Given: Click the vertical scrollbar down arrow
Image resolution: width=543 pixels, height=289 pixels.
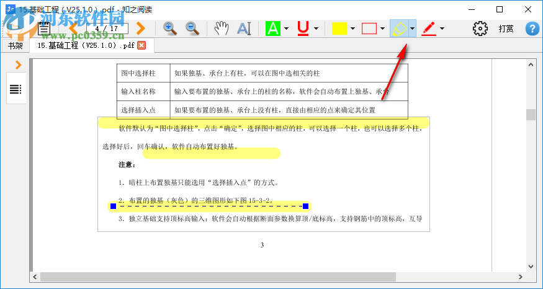Looking at the screenshot, I should tap(531, 267).
